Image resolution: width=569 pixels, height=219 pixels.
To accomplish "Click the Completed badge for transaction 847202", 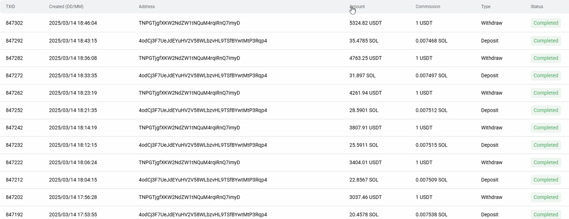I will click(546, 197).
